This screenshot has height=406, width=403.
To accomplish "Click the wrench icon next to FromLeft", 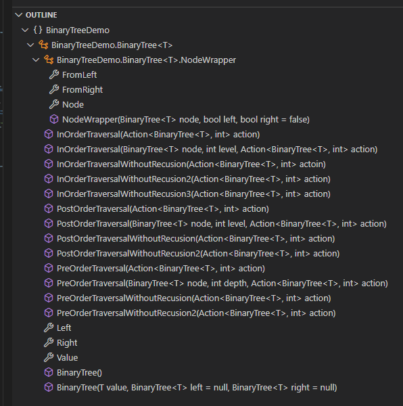I will pyautogui.click(x=54, y=75).
